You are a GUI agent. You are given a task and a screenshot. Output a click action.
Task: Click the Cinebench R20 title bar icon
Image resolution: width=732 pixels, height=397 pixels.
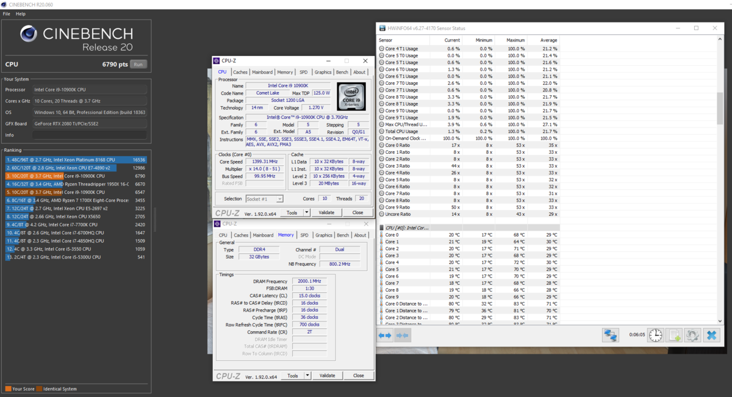click(x=4, y=4)
